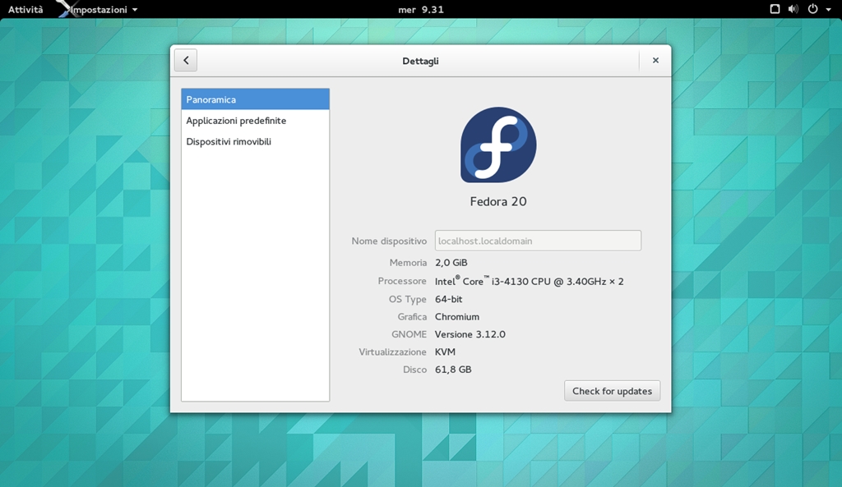Click the Grafica value Chromium
The height and width of the screenshot is (487, 842).
coord(457,317)
